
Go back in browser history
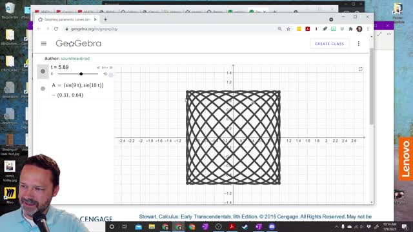[x=39, y=29]
